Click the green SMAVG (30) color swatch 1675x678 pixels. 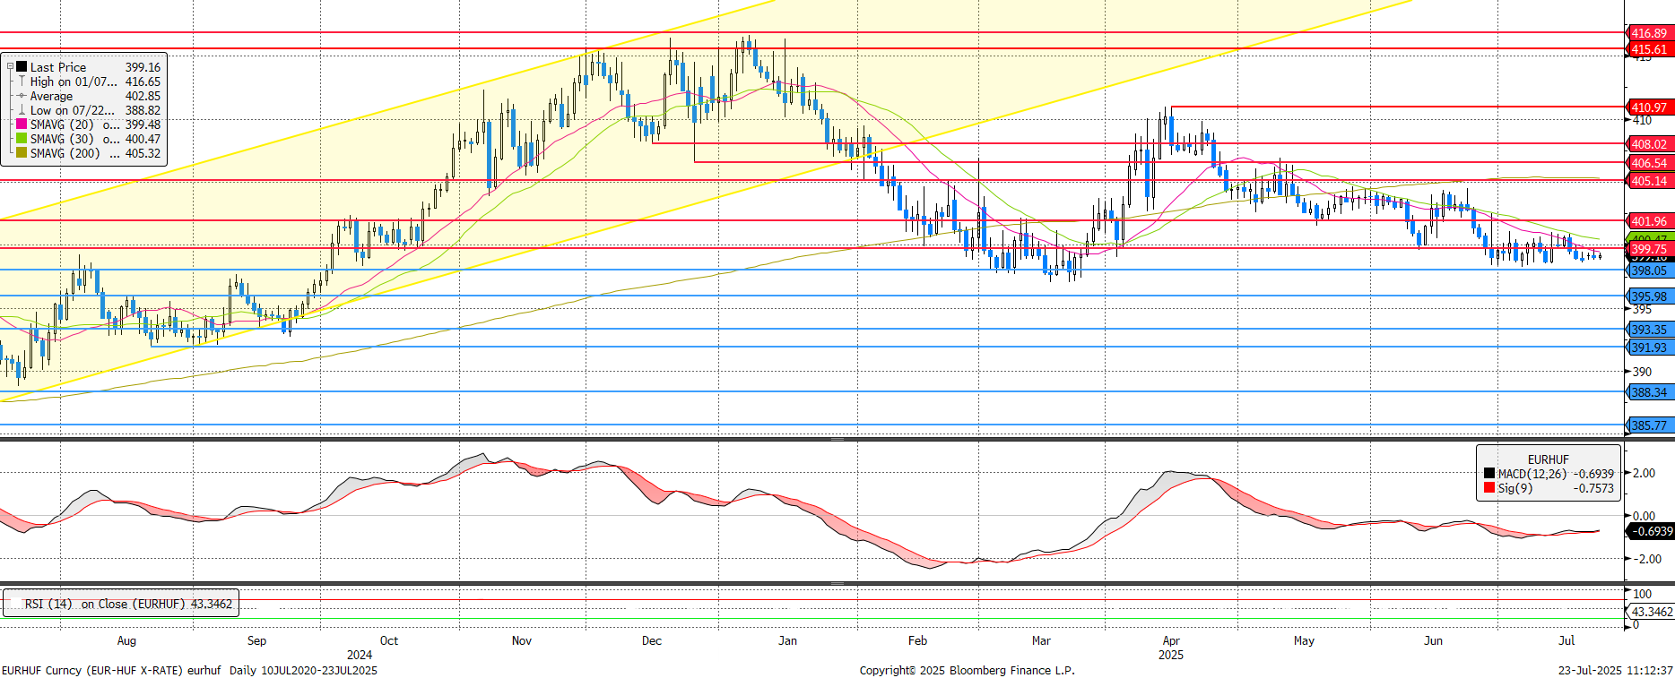click(x=22, y=139)
